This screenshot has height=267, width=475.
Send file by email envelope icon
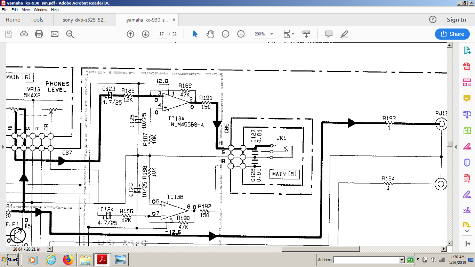tap(55, 34)
